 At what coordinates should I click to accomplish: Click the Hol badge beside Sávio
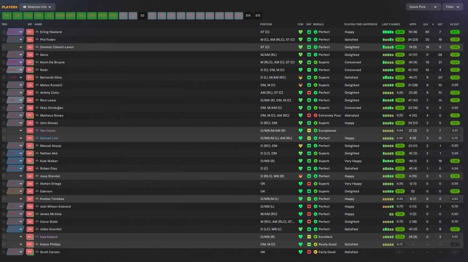[x=30, y=55]
